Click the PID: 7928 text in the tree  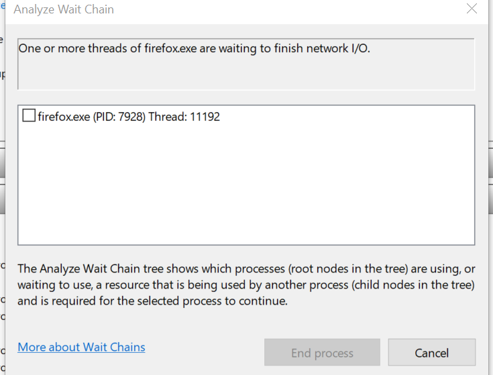click(120, 117)
